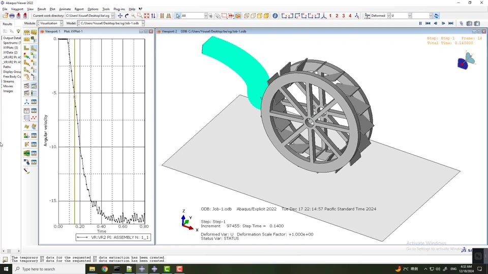Select Movies in results tree
Viewport: 488px width, 274px height.
point(8,86)
